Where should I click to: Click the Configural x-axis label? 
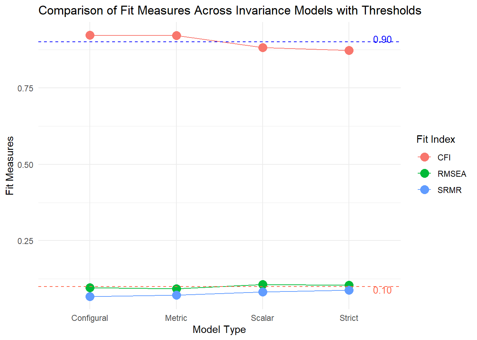click(x=89, y=318)
